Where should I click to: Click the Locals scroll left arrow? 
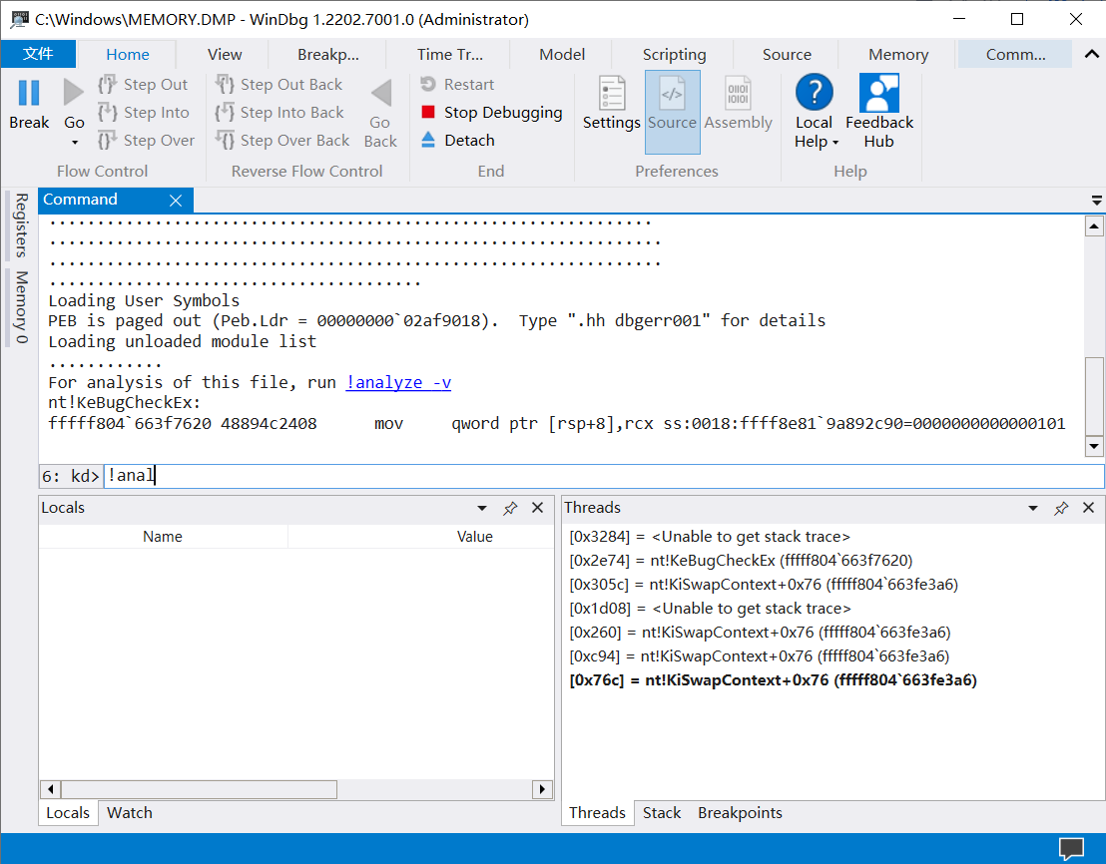point(50,789)
